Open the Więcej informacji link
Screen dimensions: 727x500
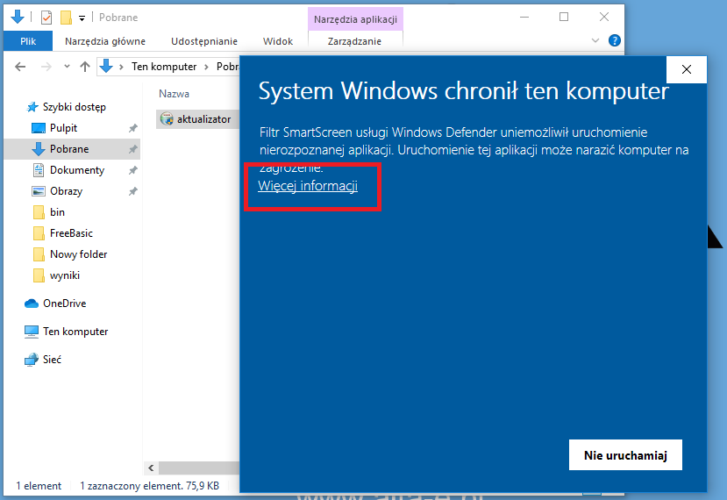coord(308,186)
